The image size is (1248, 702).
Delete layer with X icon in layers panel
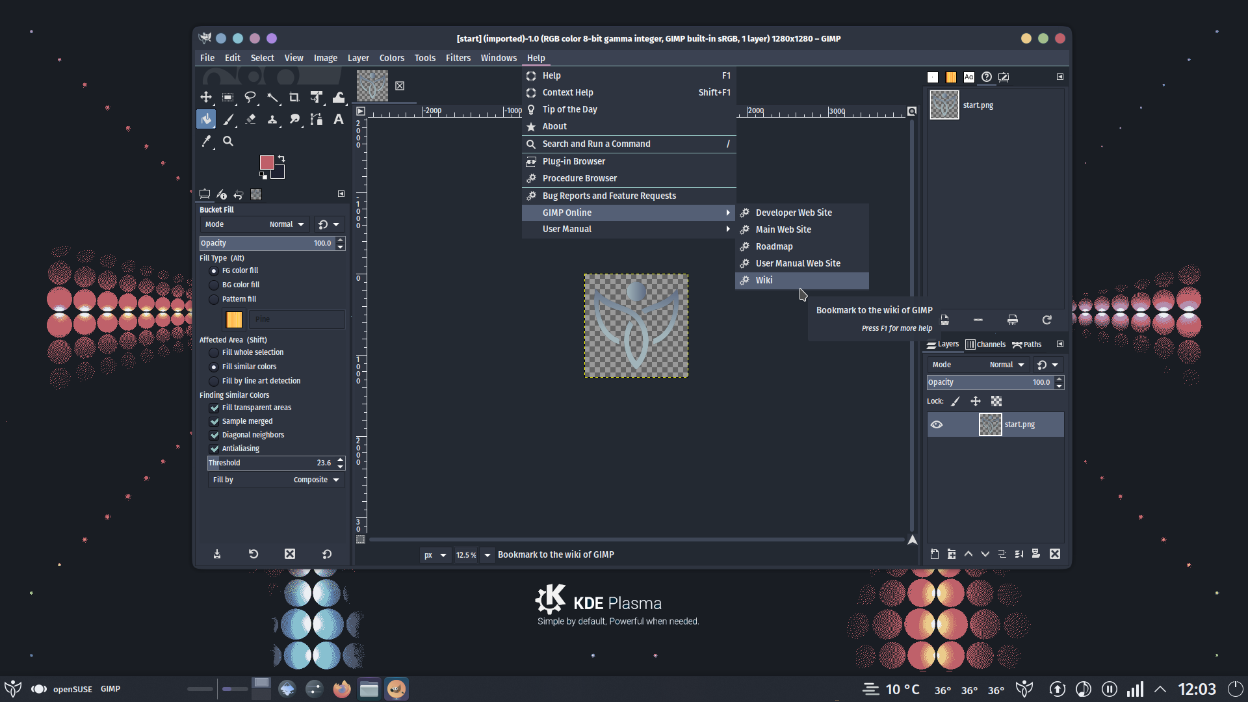1055,554
